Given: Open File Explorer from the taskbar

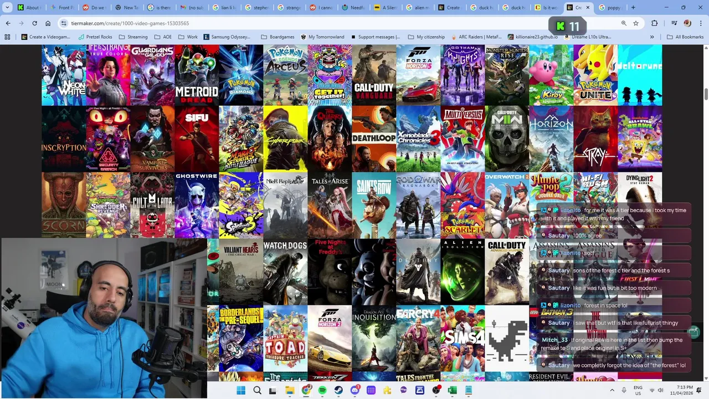Looking at the screenshot, I should pyautogui.click(x=290, y=390).
